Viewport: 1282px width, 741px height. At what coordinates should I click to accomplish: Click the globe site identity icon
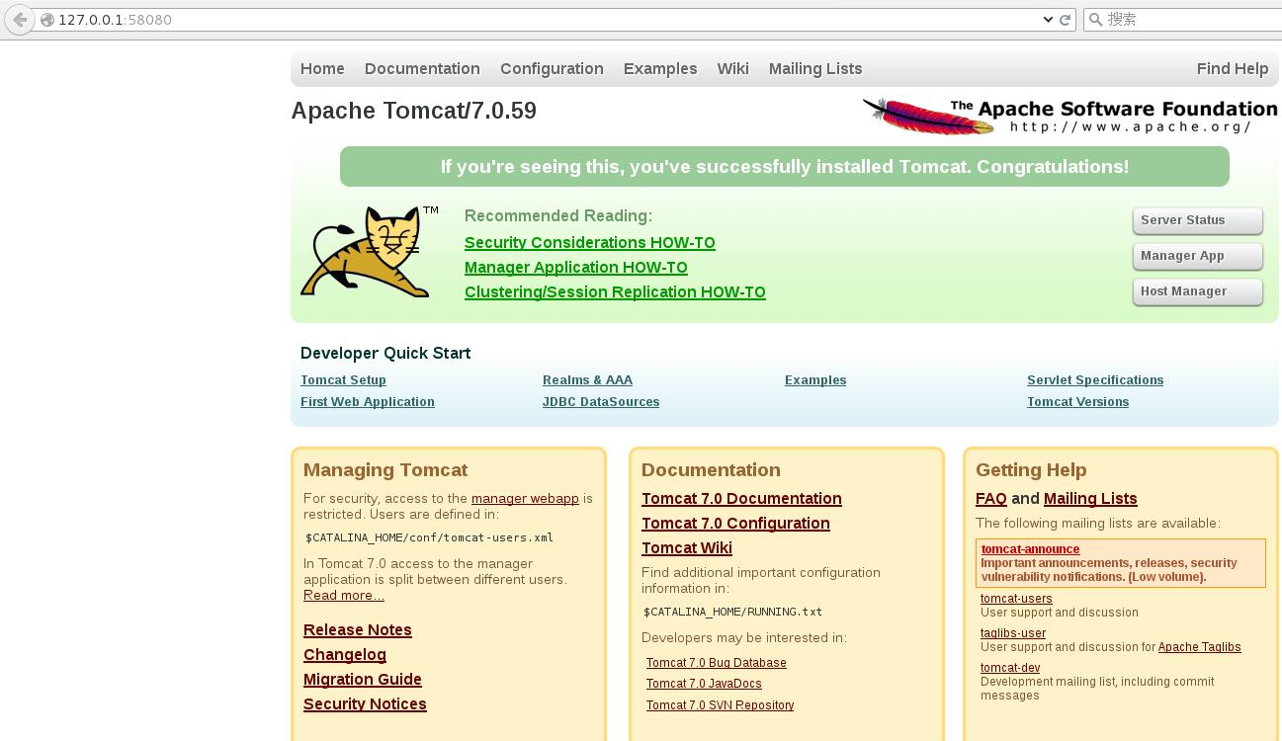(x=46, y=20)
